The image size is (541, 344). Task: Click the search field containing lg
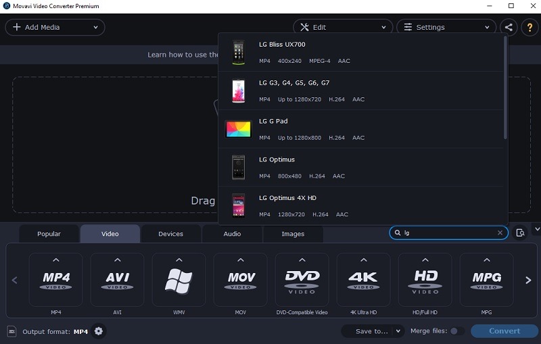coord(448,233)
